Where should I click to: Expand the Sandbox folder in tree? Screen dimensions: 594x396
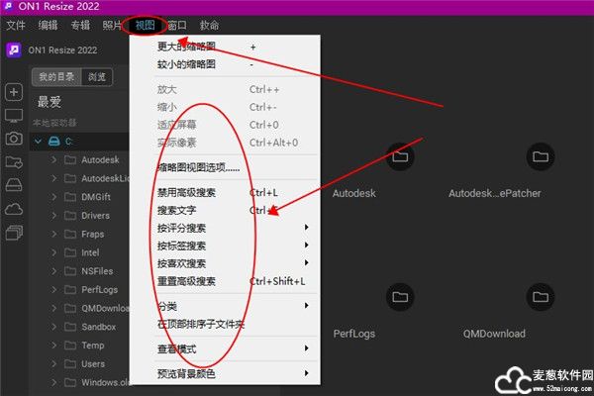53,327
